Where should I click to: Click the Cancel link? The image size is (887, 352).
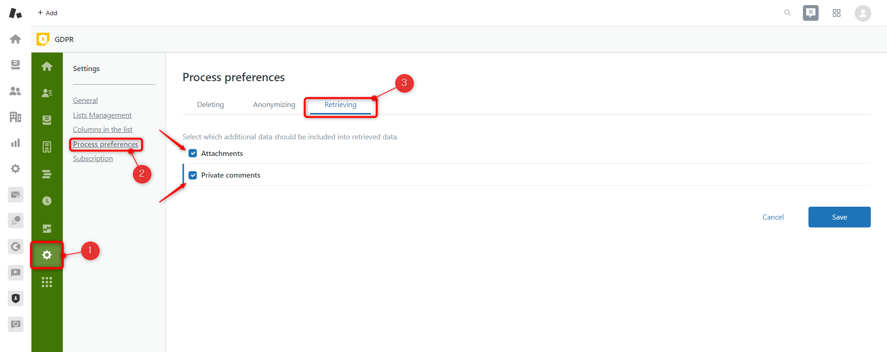[x=773, y=217]
